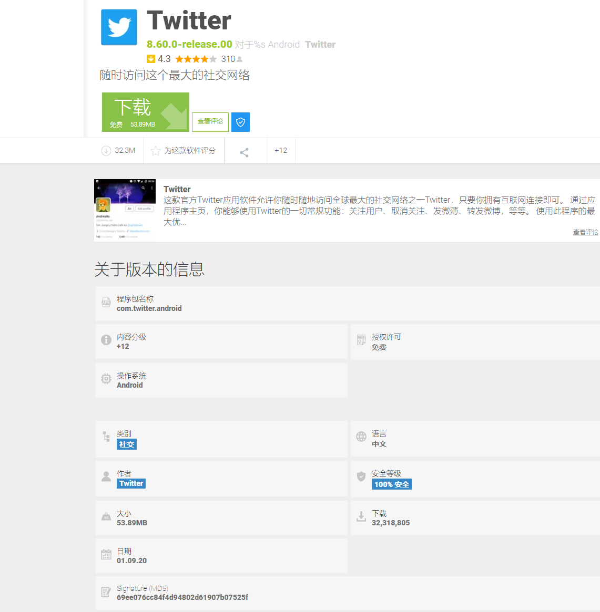Click the 授权许可 license icon
This screenshot has width=600, height=612.
[361, 340]
